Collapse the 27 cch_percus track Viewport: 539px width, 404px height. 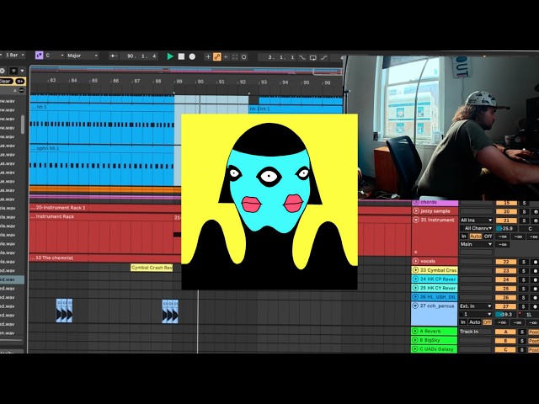pos(415,306)
